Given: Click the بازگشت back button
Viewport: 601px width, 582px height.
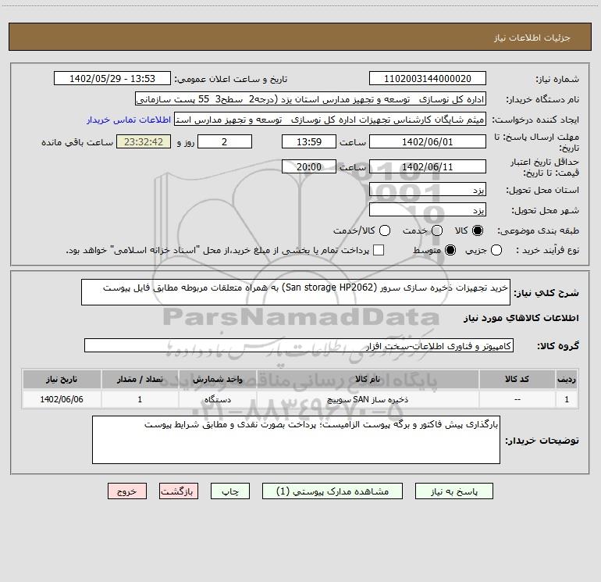Looking at the screenshot, I should click(179, 491).
